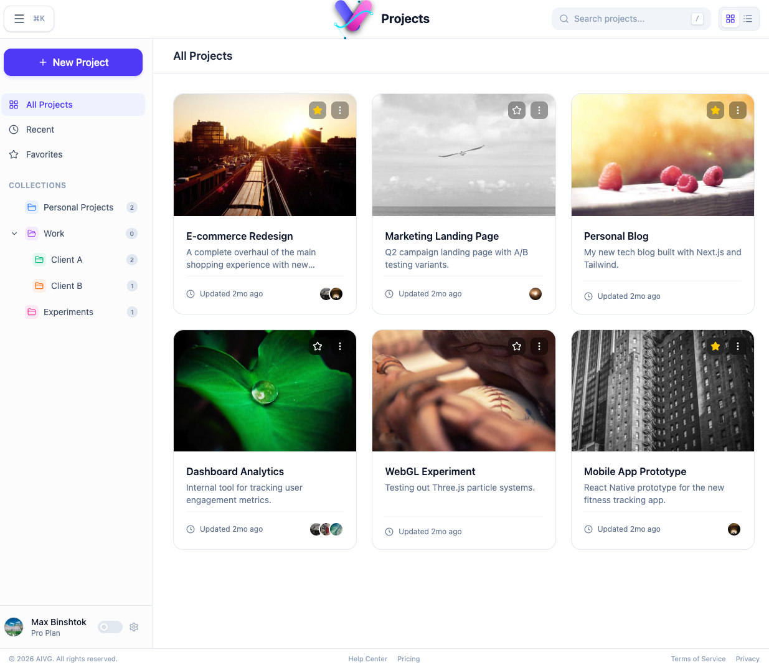Click Pro Plan label
Image resolution: width=769 pixels, height=665 pixels.
(45, 633)
